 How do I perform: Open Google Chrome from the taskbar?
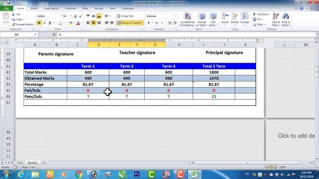[79, 174]
